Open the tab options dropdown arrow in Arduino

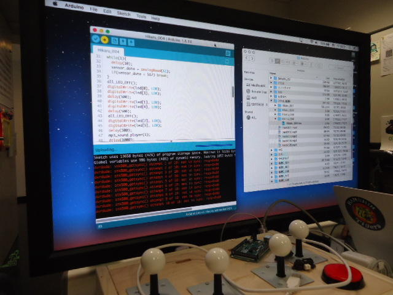[227, 61]
